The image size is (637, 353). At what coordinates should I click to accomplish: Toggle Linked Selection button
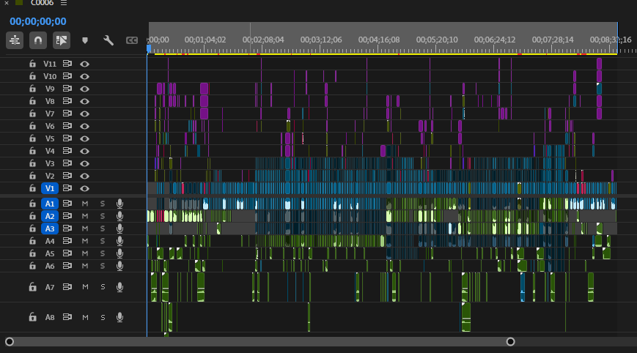tap(62, 40)
